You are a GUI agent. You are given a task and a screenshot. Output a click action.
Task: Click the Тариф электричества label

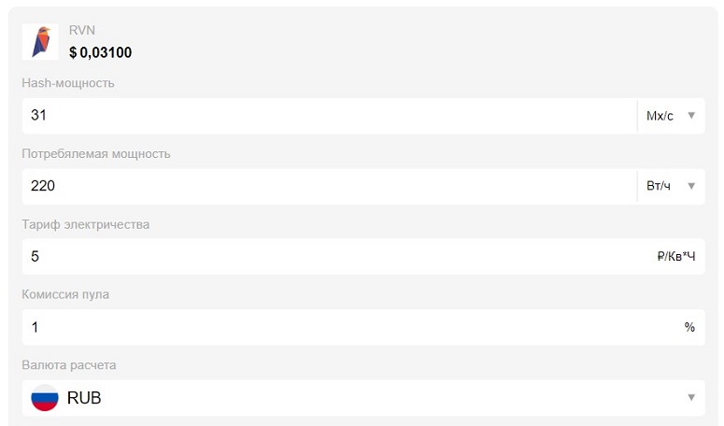[x=86, y=224]
